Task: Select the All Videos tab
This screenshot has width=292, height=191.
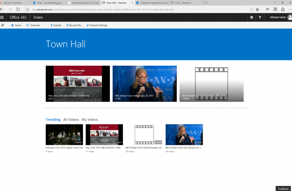Action: 71,119
